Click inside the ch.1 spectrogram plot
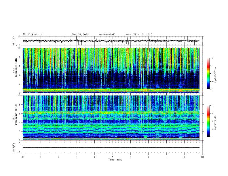The image size is (228, 176). tap(111, 70)
